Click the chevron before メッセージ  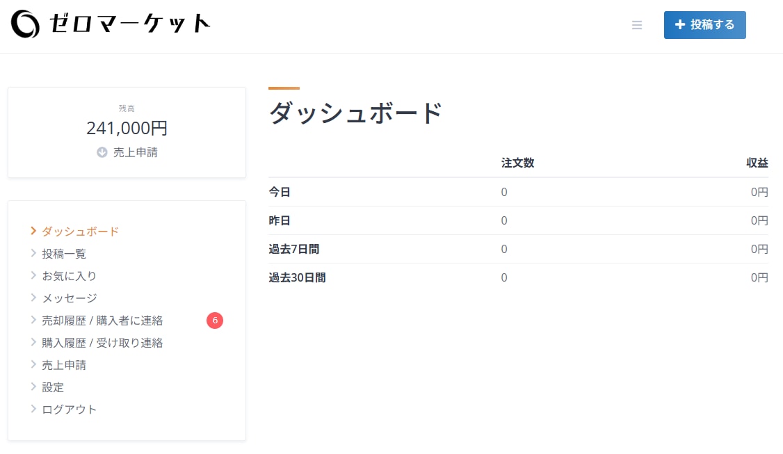tap(33, 298)
